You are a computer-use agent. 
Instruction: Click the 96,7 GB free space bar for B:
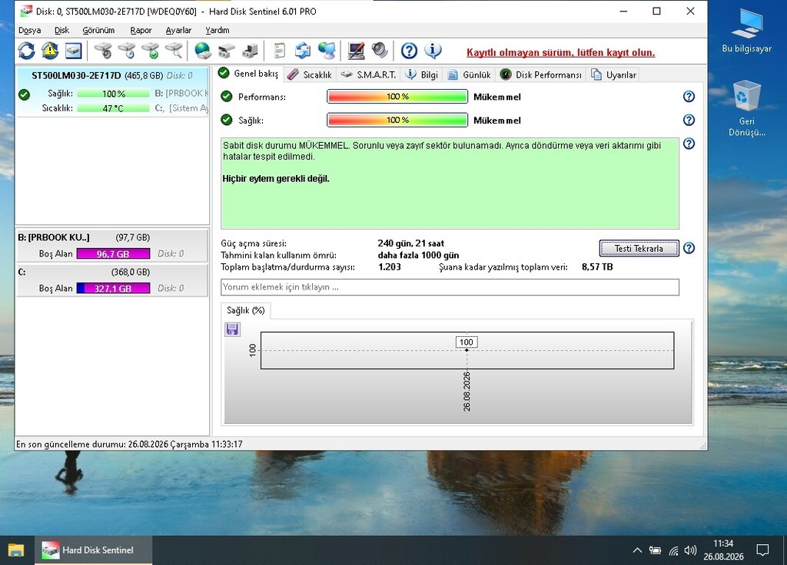coord(113,253)
